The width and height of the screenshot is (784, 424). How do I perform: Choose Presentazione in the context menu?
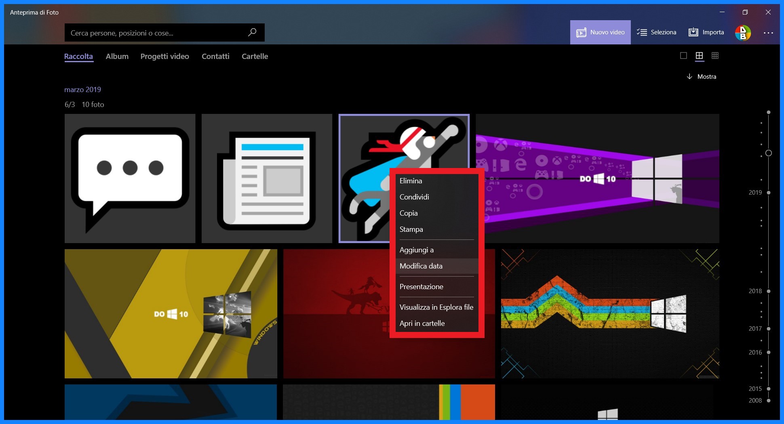click(x=436, y=287)
